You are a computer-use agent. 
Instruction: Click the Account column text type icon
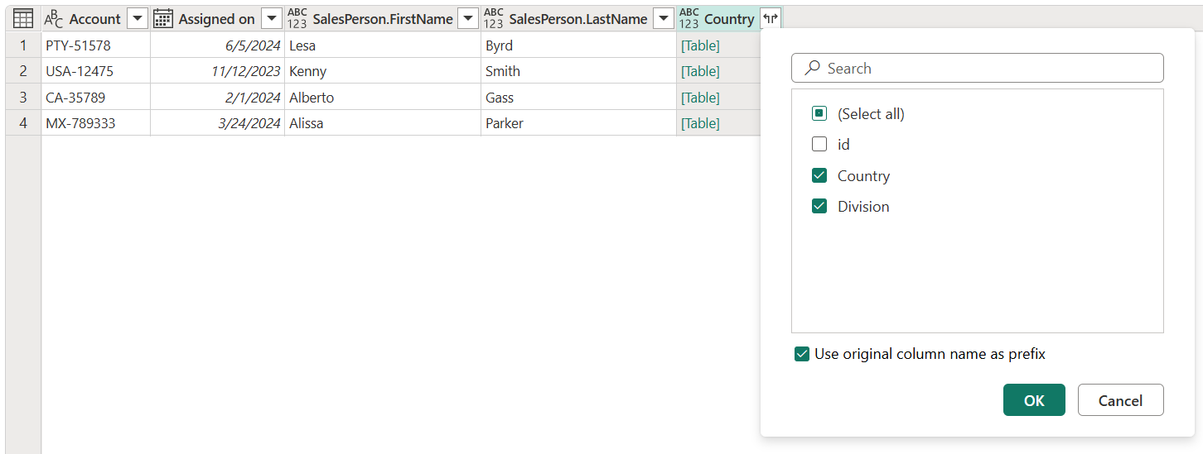pos(54,18)
